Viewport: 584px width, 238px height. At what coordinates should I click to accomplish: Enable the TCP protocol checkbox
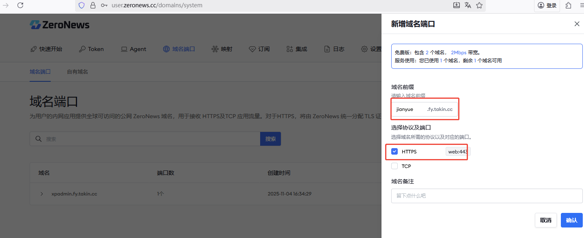click(x=394, y=166)
